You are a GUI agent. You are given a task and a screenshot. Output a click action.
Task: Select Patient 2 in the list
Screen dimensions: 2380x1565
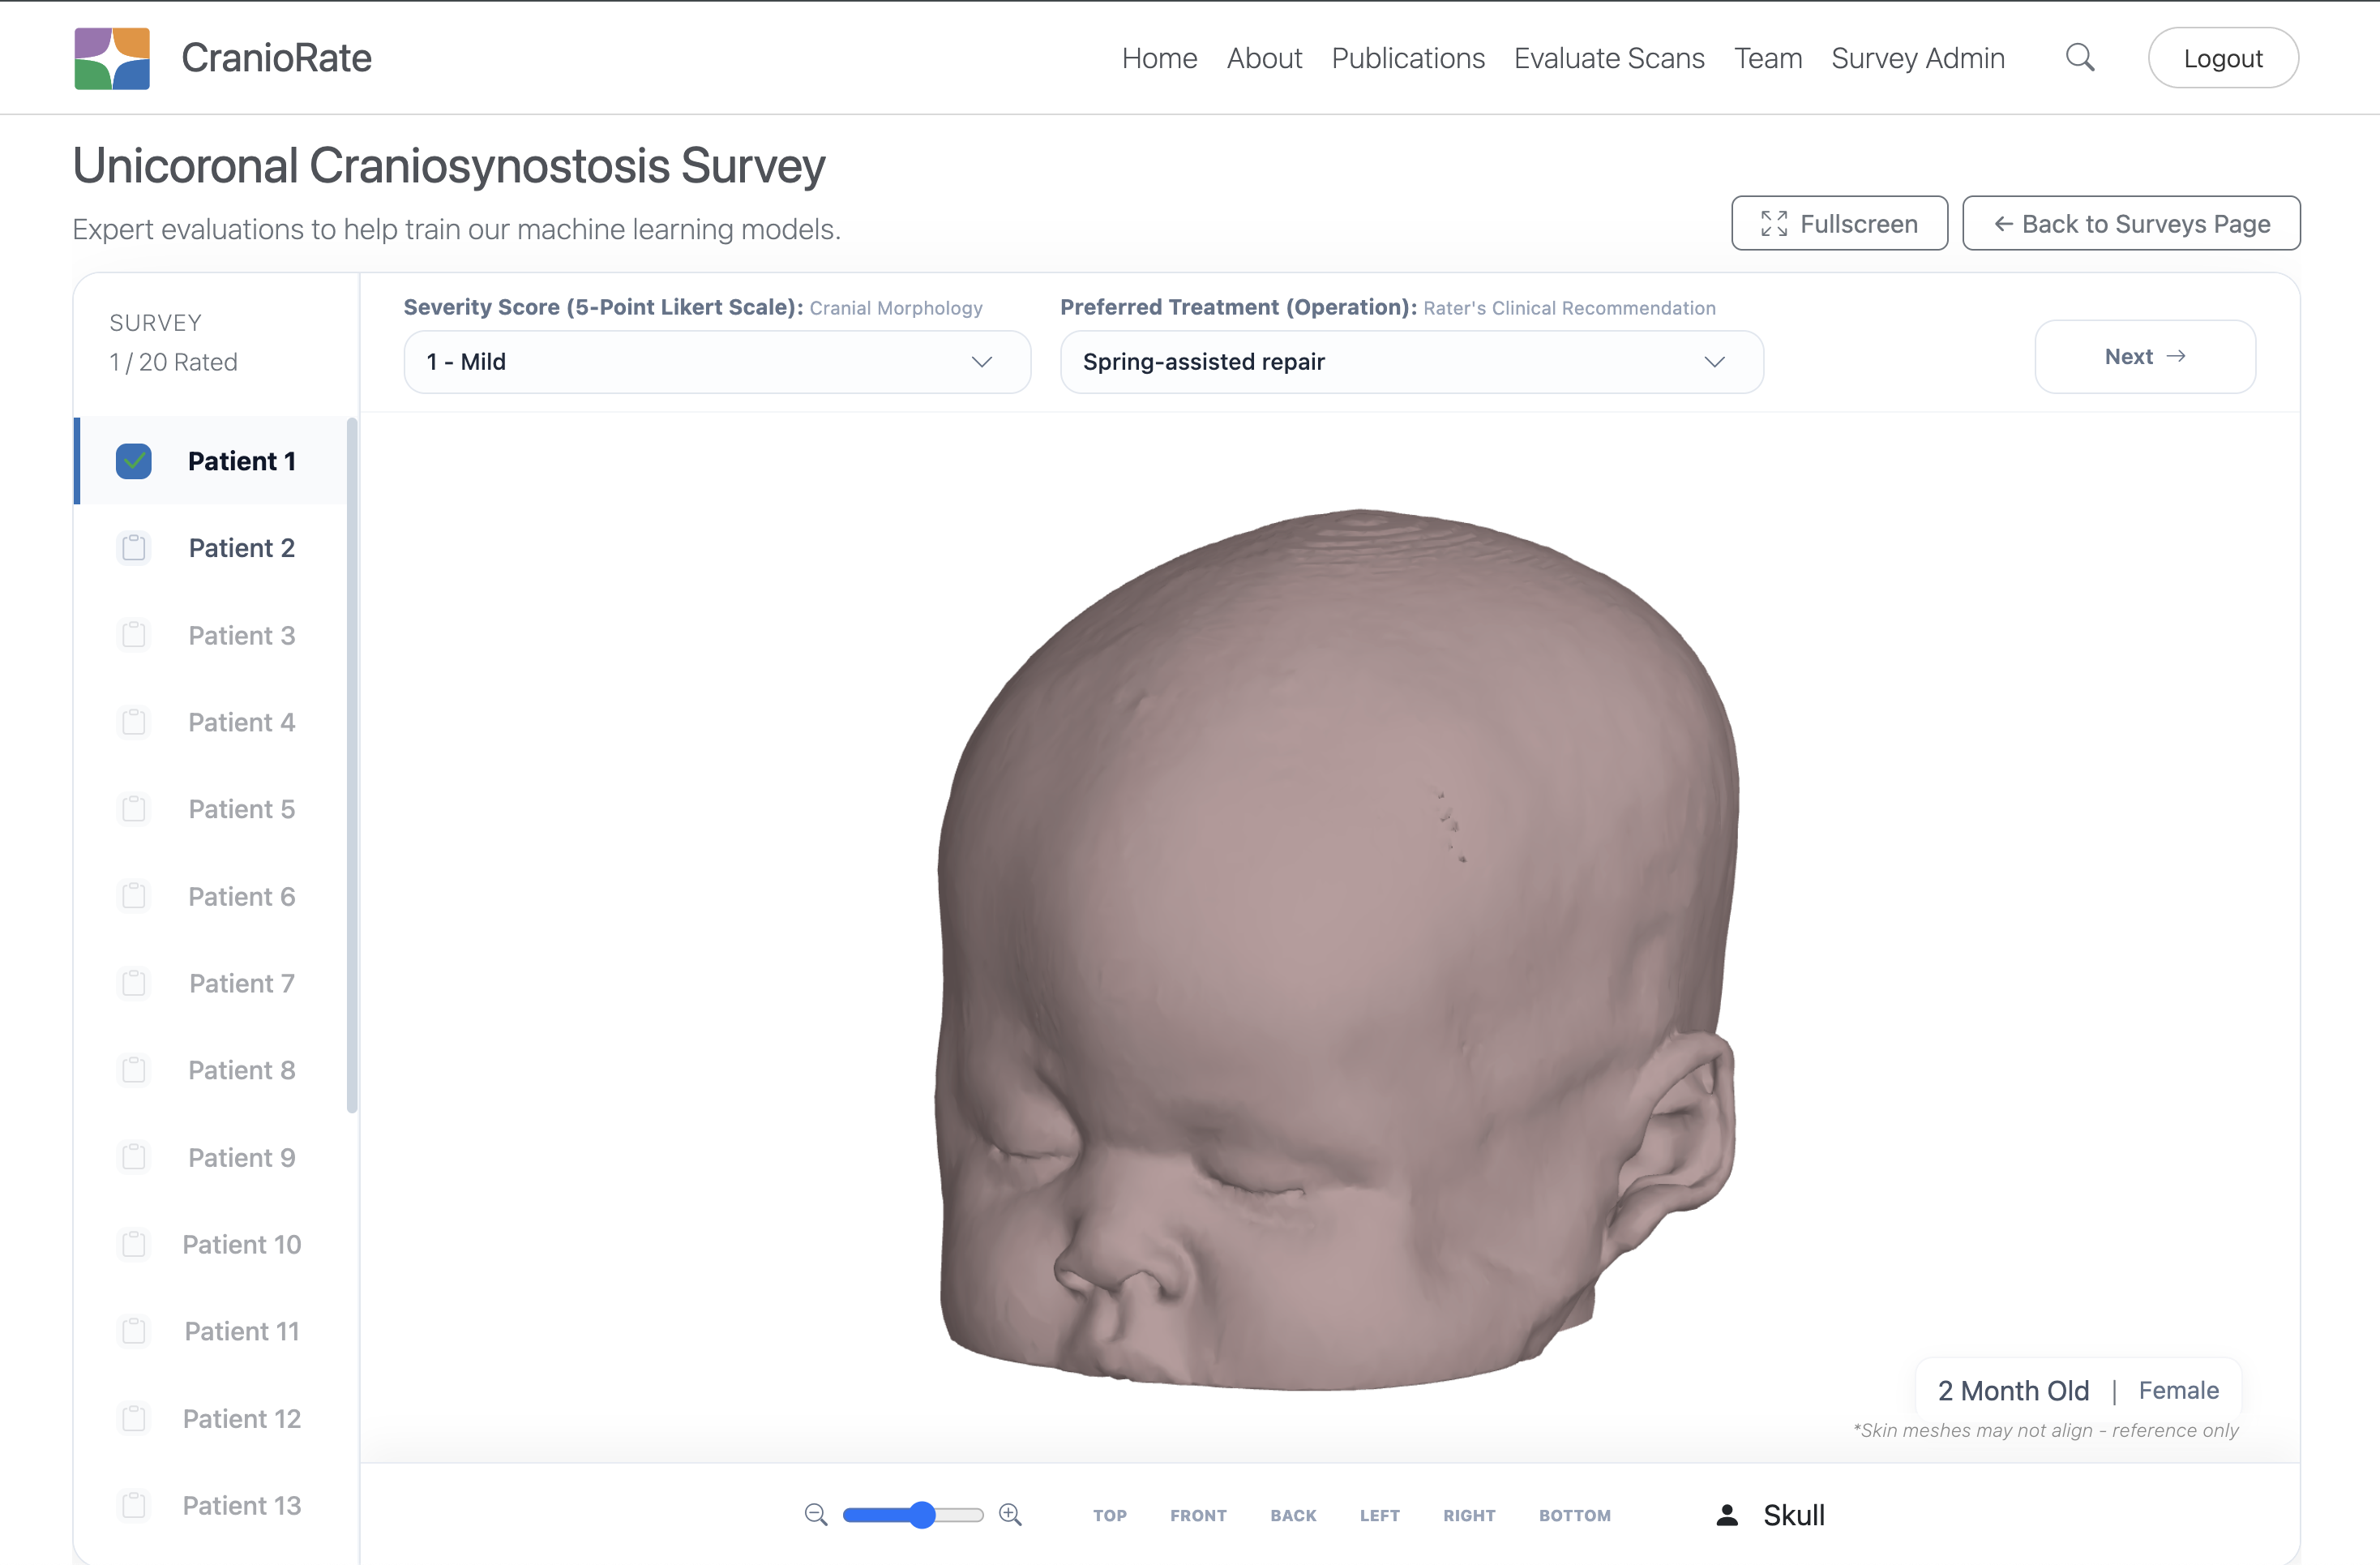(214, 548)
